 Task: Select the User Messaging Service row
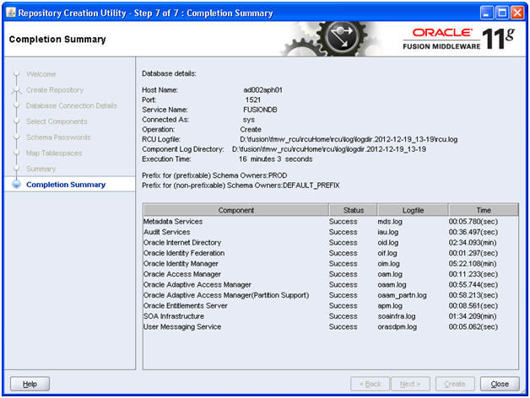click(331, 326)
